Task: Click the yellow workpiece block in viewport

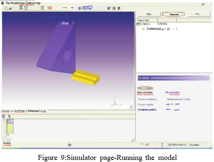Action: tap(86, 77)
